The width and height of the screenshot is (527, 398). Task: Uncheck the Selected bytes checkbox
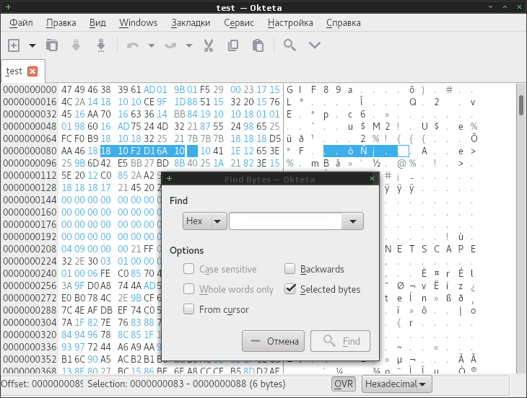click(x=289, y=289)
